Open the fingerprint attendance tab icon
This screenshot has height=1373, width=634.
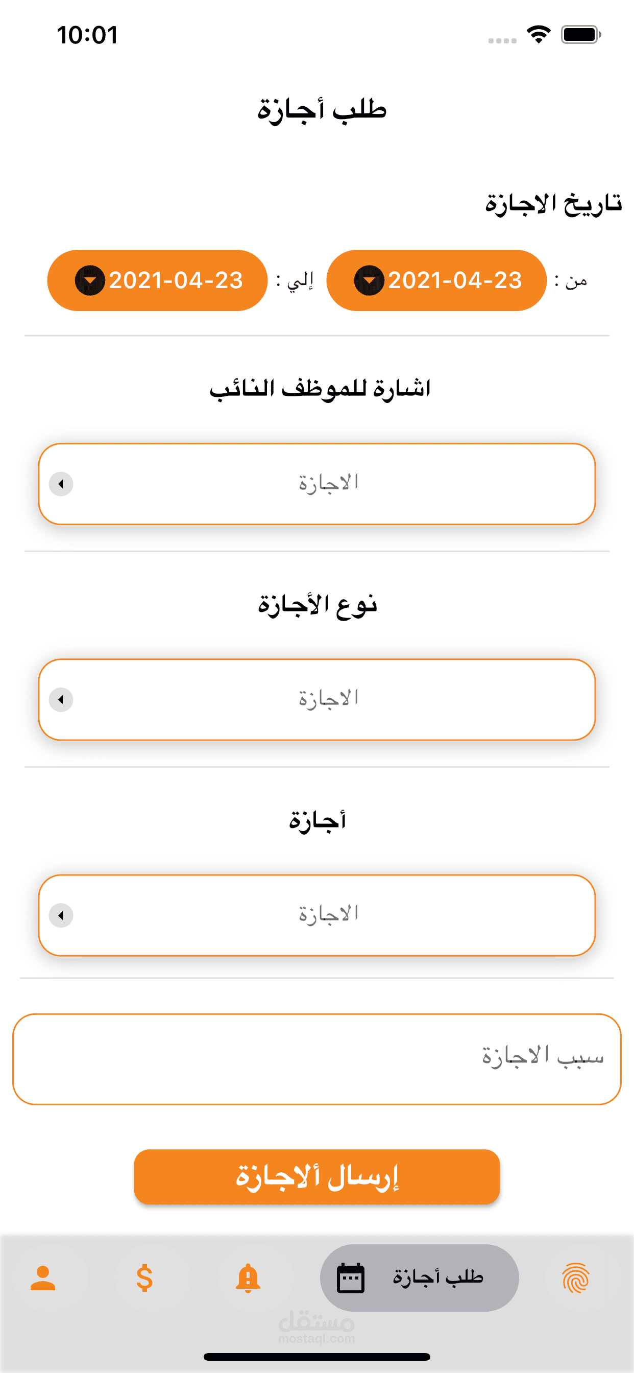pyautogui.click(x=575, y=1278)
